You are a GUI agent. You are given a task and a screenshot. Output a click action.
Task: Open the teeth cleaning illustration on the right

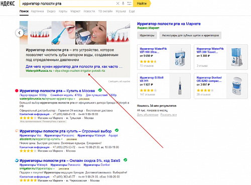coord(118,33)
